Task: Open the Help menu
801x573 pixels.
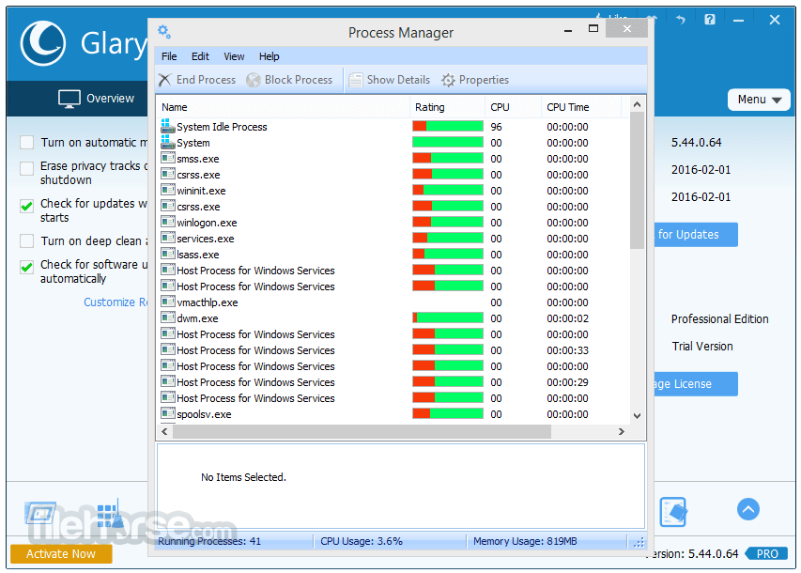Action: click(x=269, y=56)
